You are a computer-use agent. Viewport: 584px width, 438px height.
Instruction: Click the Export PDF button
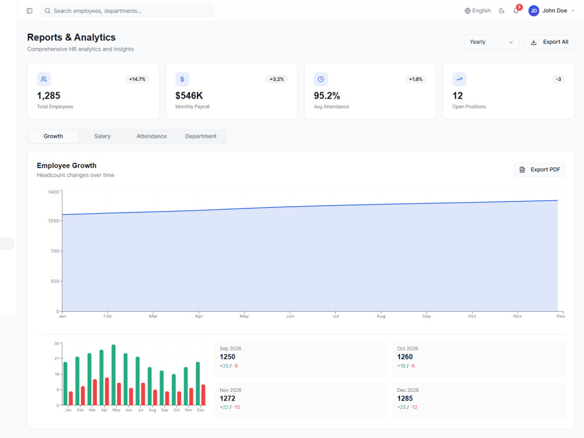[540, 169]
